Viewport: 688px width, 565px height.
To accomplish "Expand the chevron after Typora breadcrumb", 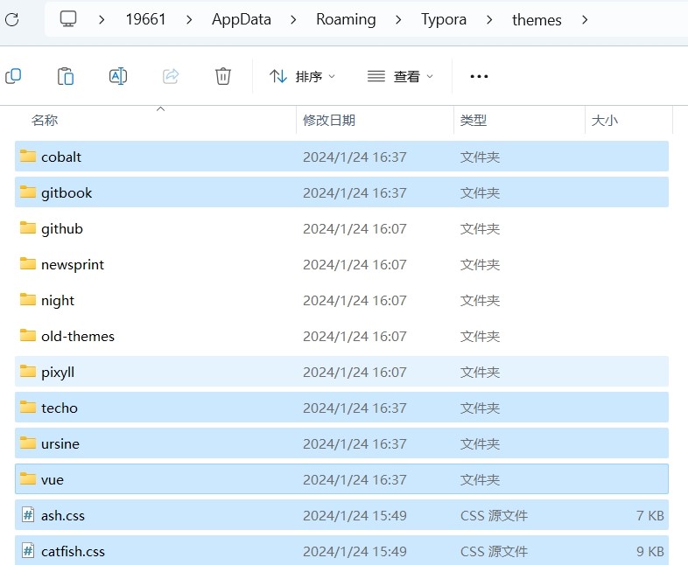I will [x=489, y=20].
